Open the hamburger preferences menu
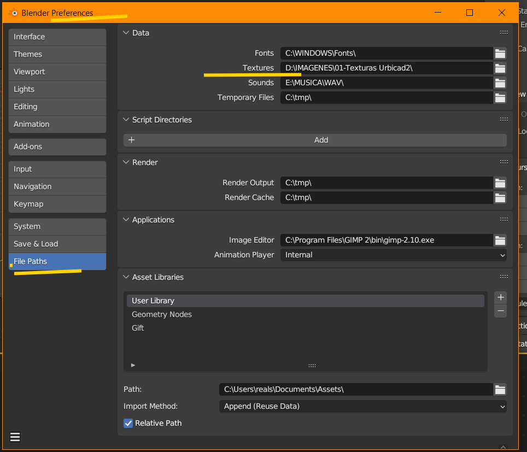This screenshot has height=452, width=527. (15, 437)
